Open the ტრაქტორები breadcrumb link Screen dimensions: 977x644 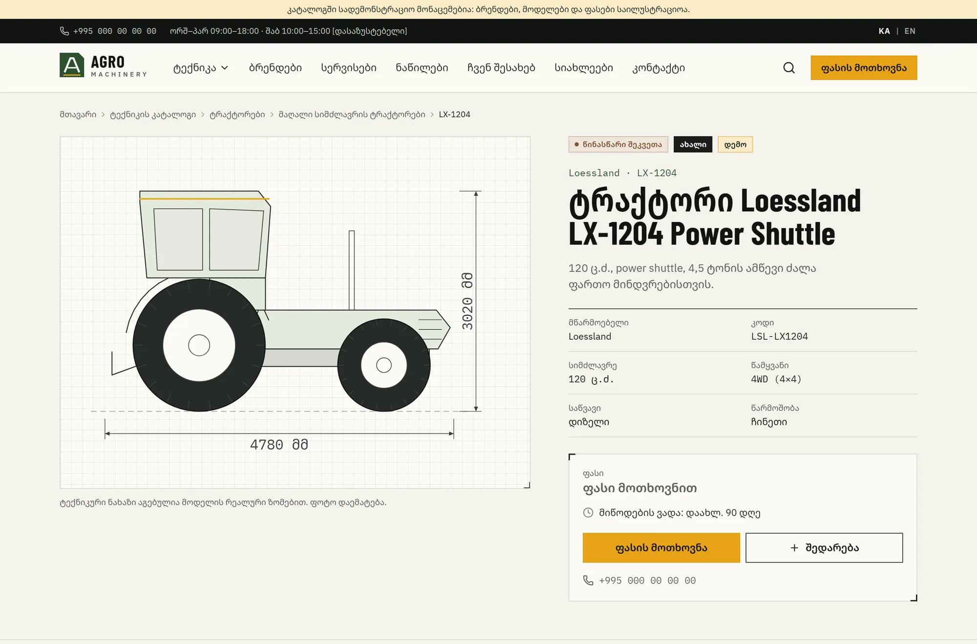[x=237, y=114]
